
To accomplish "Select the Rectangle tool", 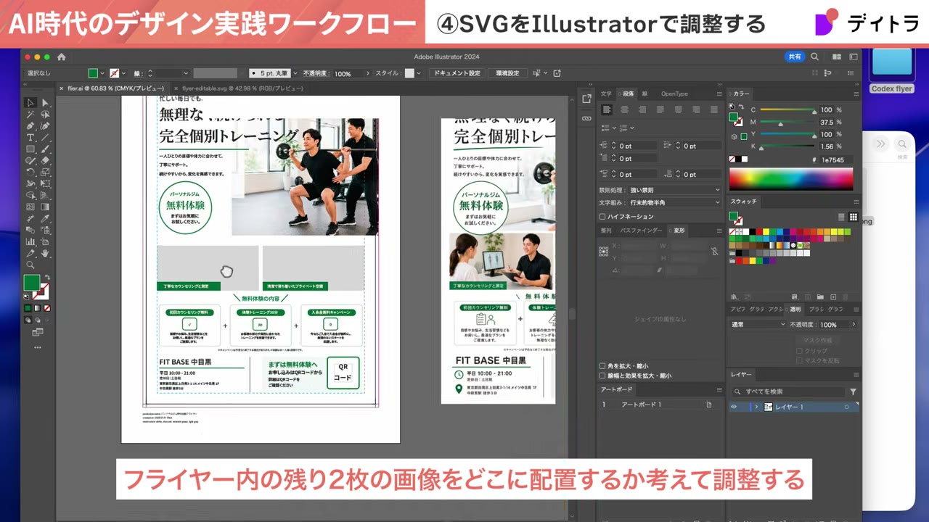I will tap(30, 149).
